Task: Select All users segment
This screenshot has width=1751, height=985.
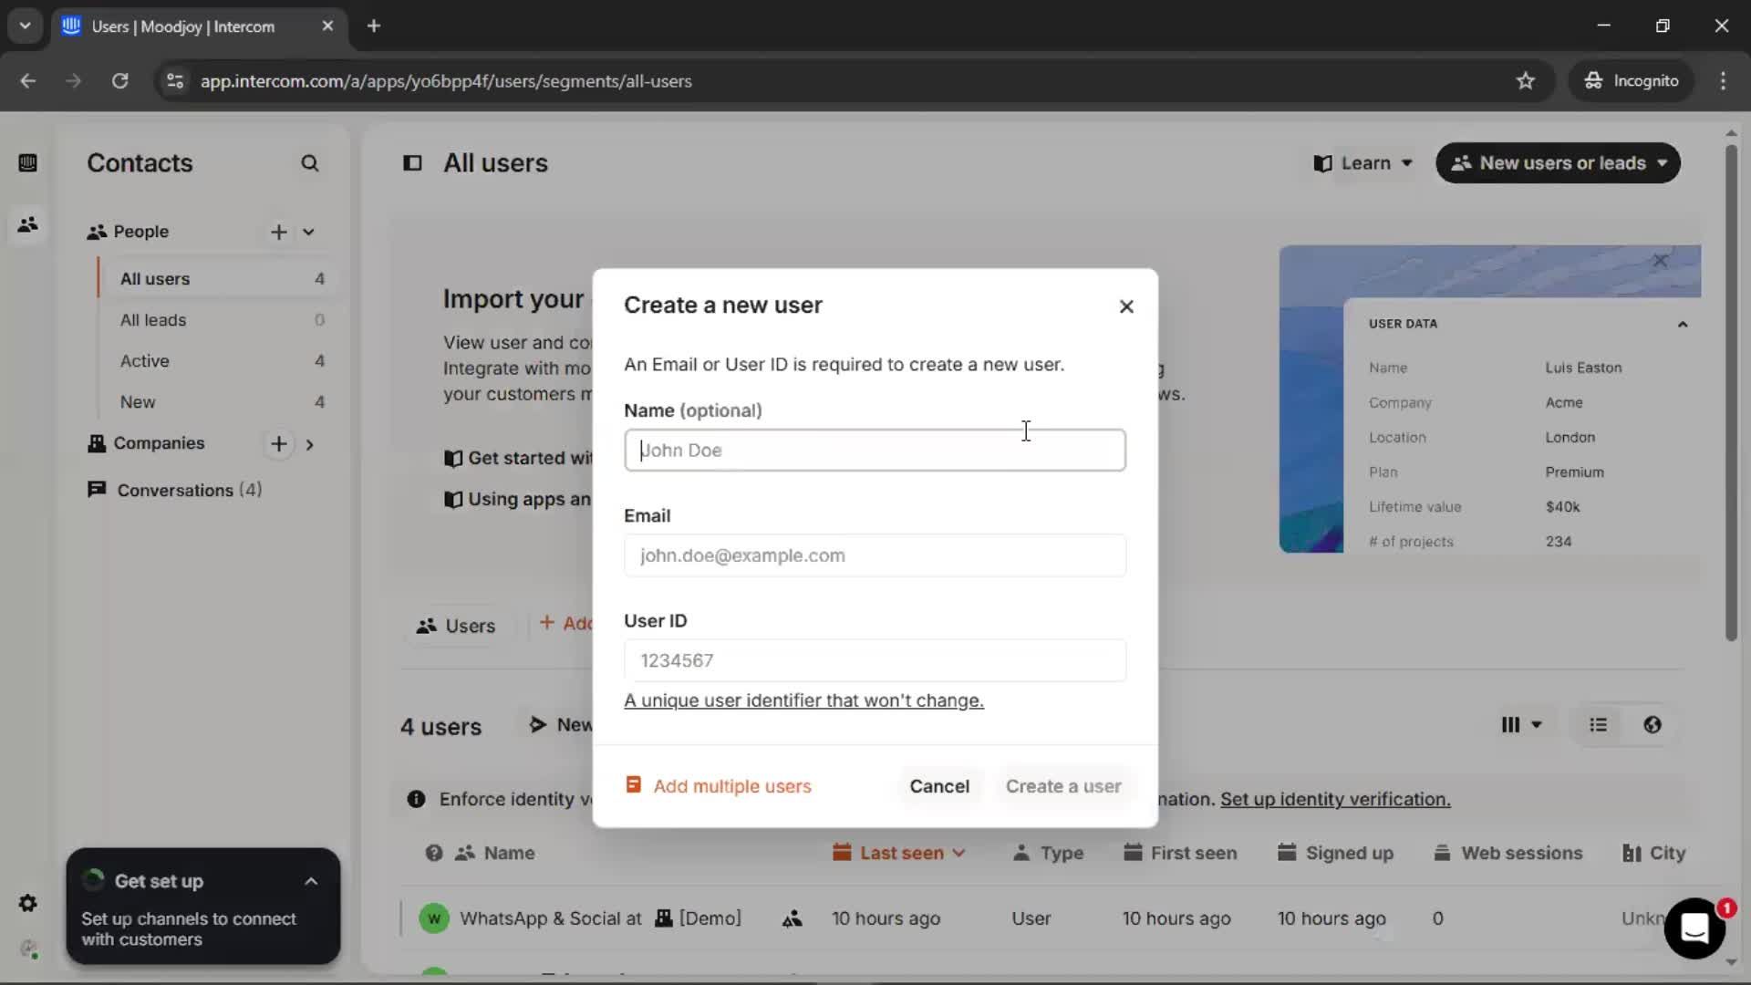Action: click(x=222, y=279)
